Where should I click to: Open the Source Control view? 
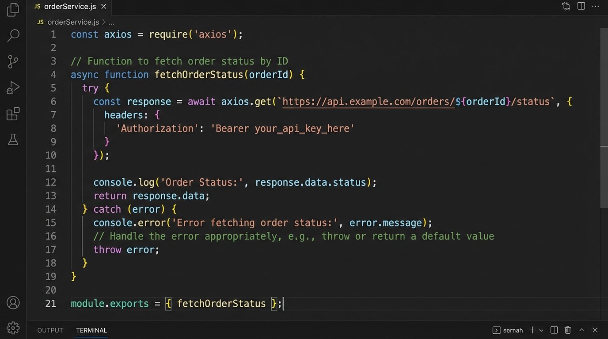pyautogui.click(x=13, y=62)
